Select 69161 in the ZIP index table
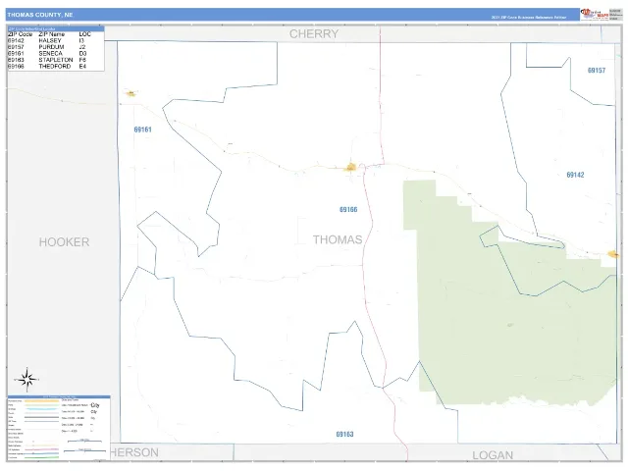Screen dimensions: 628x471 [x=16, y=54]
